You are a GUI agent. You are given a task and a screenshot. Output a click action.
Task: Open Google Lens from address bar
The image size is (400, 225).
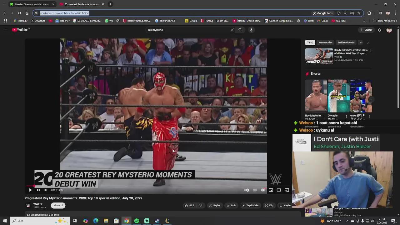click(x=322, y=13)
